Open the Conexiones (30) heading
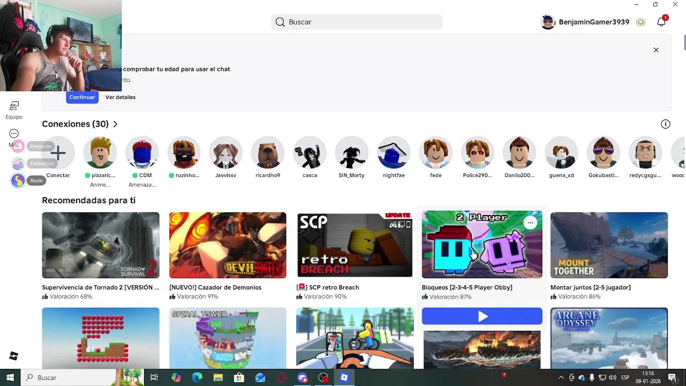The image size is (686, 386). 76,124
